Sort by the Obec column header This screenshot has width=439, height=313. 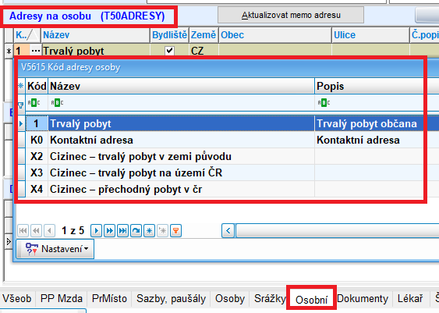(275, 35)
